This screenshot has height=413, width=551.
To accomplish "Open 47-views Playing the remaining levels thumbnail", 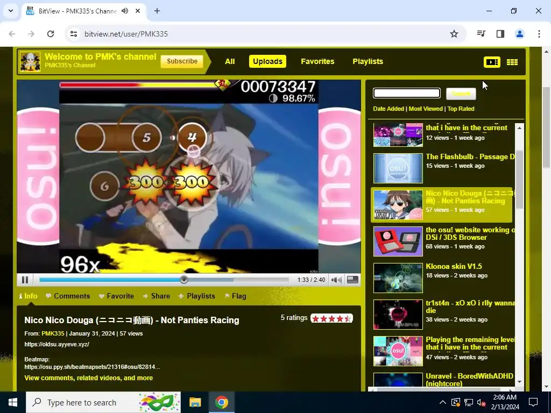I will [x=398, y=351].
